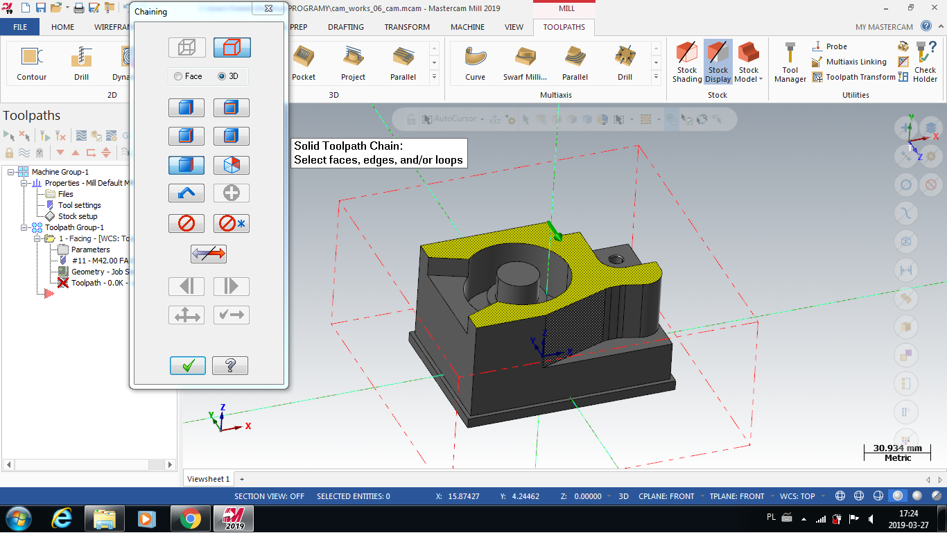Switch to the DRAFTING tab

click(346, 27)
